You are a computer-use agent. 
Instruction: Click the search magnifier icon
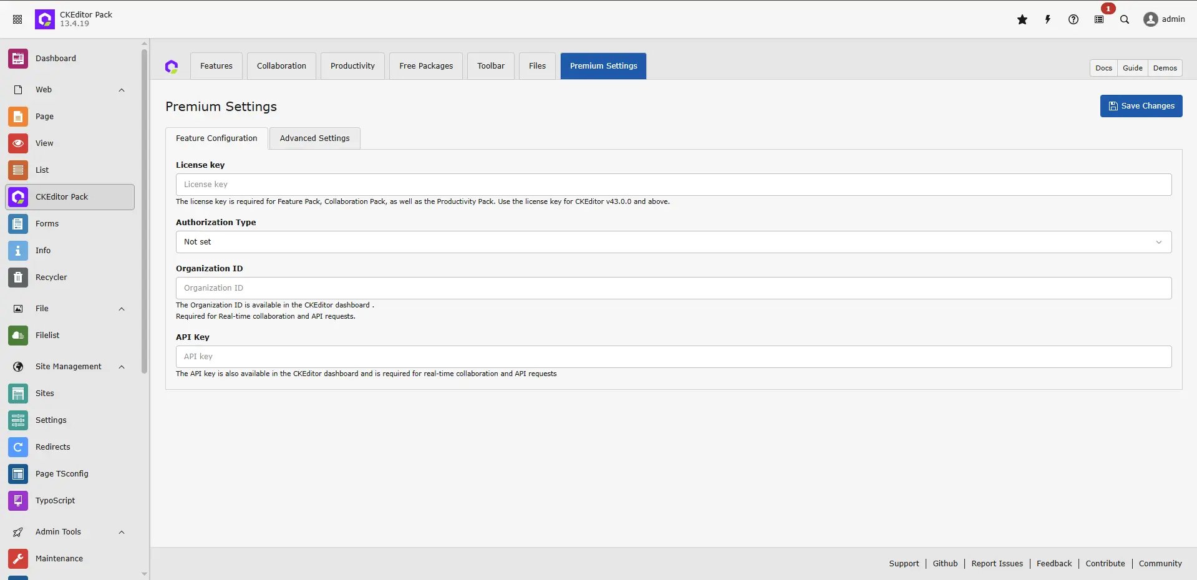[x=1125, y=19]
